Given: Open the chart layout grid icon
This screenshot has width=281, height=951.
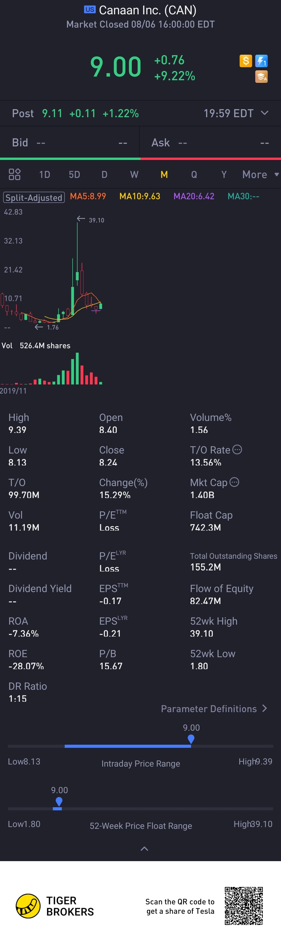Looking at the screenshot, I should coord(14,174).
